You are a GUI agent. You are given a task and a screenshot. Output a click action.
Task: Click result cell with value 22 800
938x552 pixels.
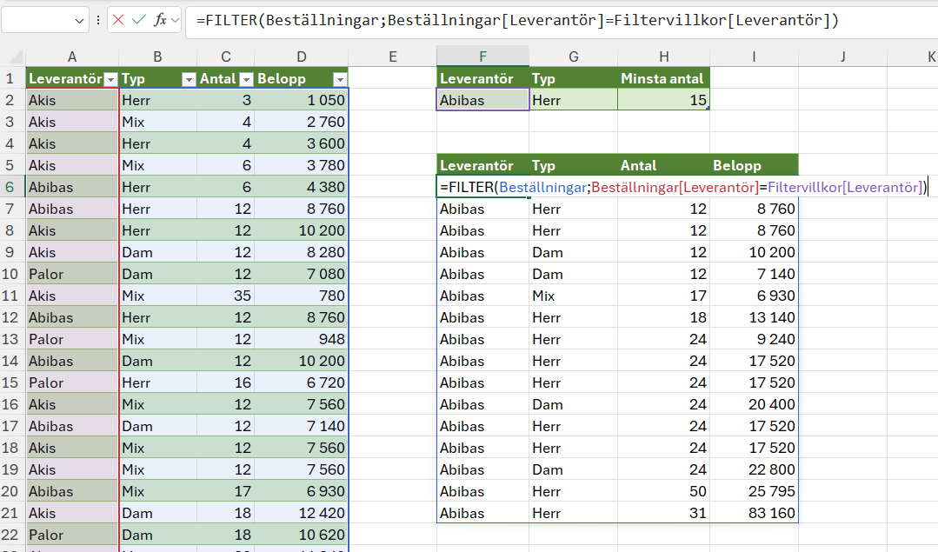click(754, 469)
